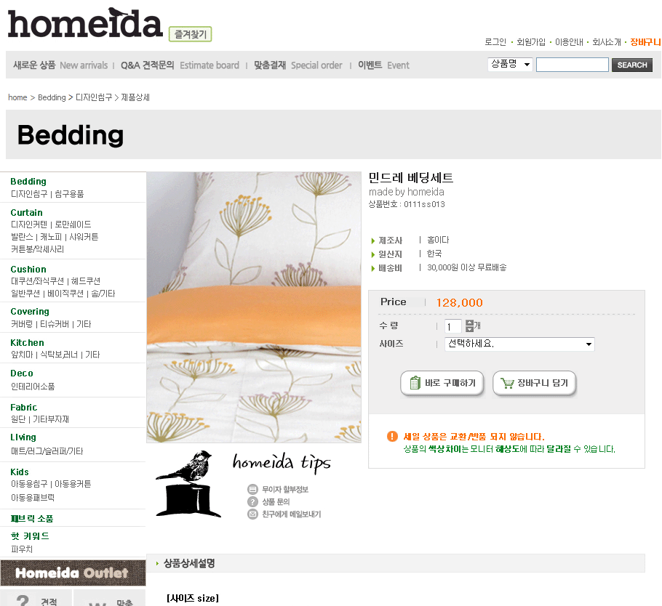Click the 친구에게 메일보내기 envelope icon
Viewport: 662px width, 606px height.
click(x=252, y=514)
